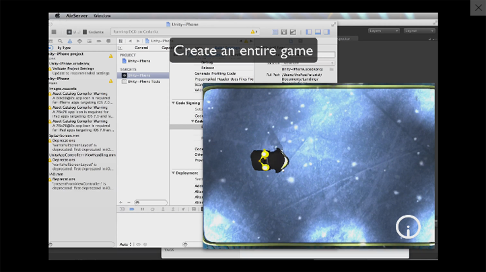Open the AirServer menu

point(77,15)
